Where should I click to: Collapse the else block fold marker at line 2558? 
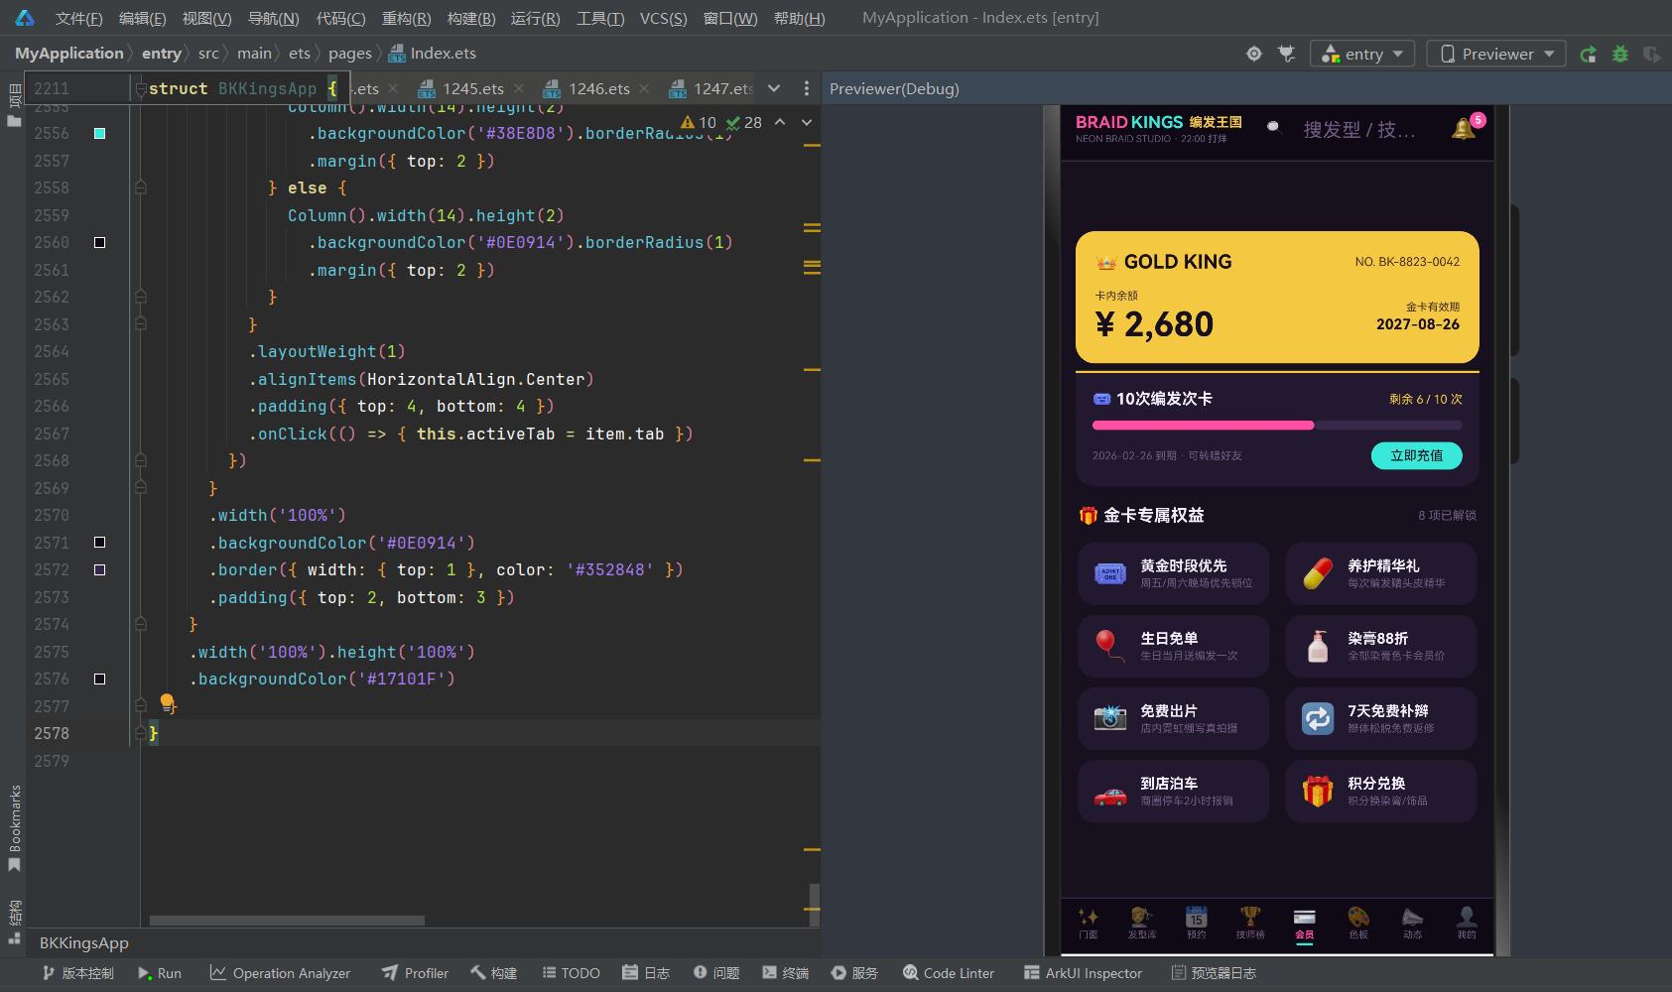point(141,187)
